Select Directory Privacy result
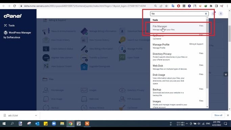This screenshot has height=130, width=231. pos(178,57)
